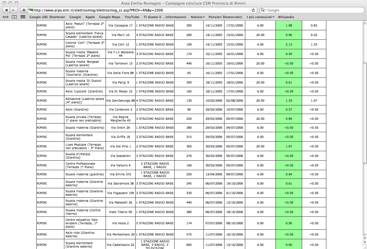367x249 pixels.
Task: Select Via Regina Margherita 43 address
Action: pos(120,119)
